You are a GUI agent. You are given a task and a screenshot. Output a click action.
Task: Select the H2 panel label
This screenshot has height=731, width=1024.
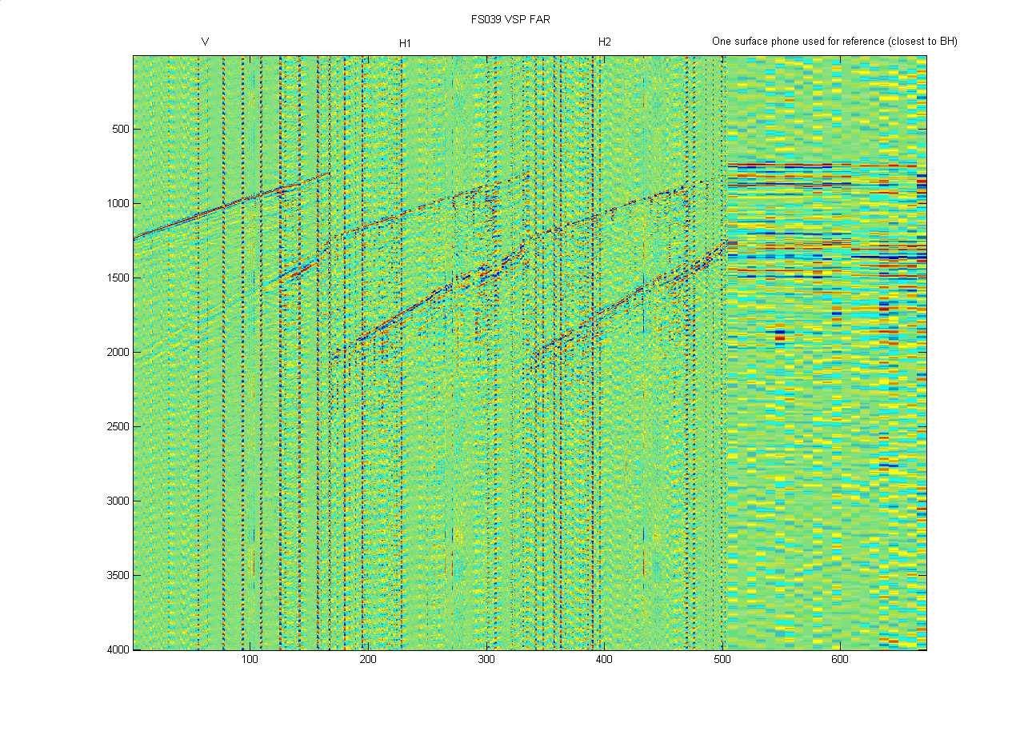pos(605,42)
